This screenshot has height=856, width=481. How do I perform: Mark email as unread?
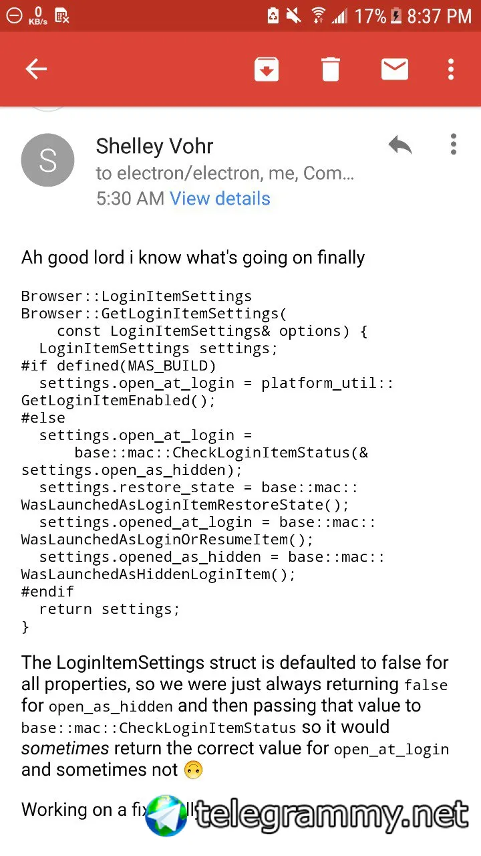click(395, 69)
